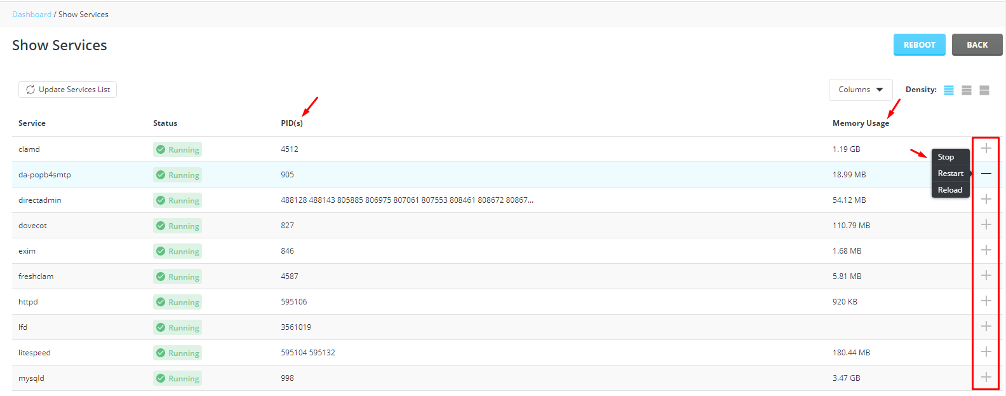
Task: Click truncated directadmin PID list
Action: point(407,200)
